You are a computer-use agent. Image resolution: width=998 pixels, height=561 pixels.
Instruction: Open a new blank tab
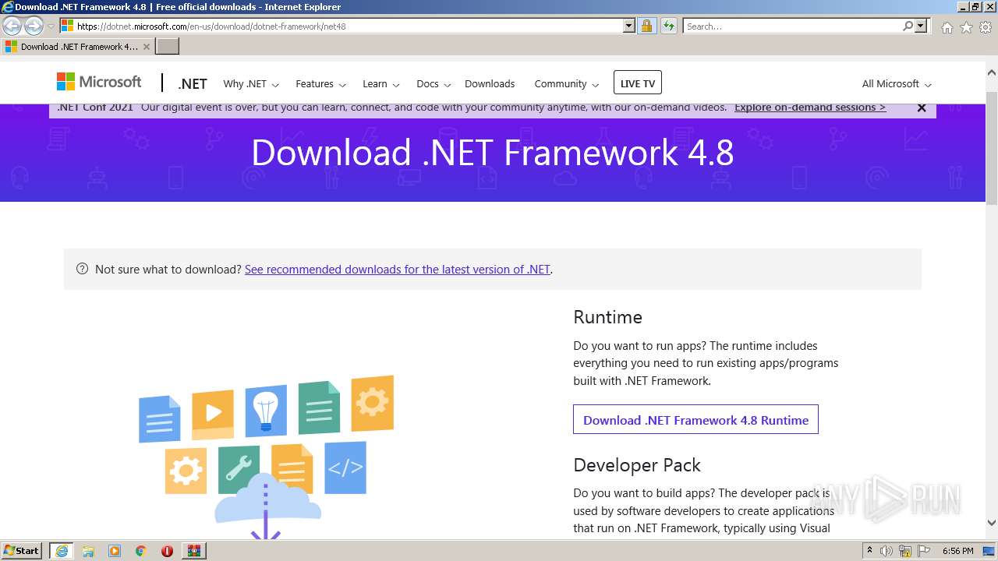click(168, 47)
